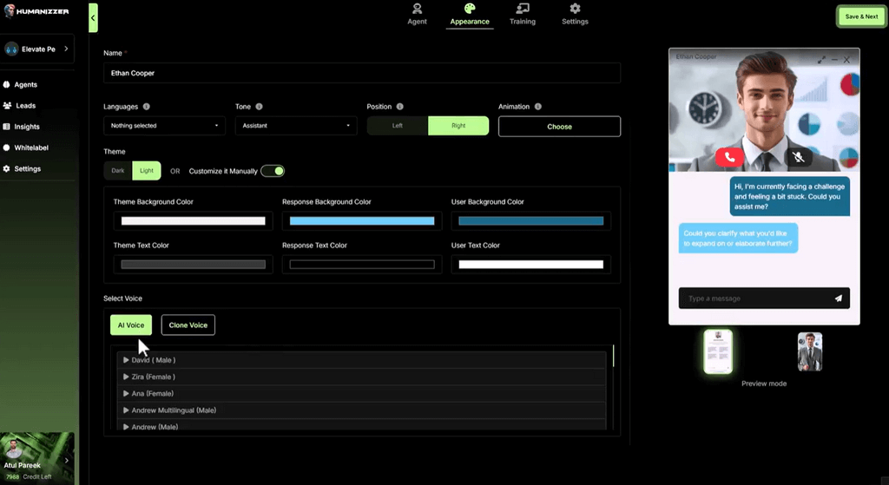Click the muted microphone icon

coord(799,157)
